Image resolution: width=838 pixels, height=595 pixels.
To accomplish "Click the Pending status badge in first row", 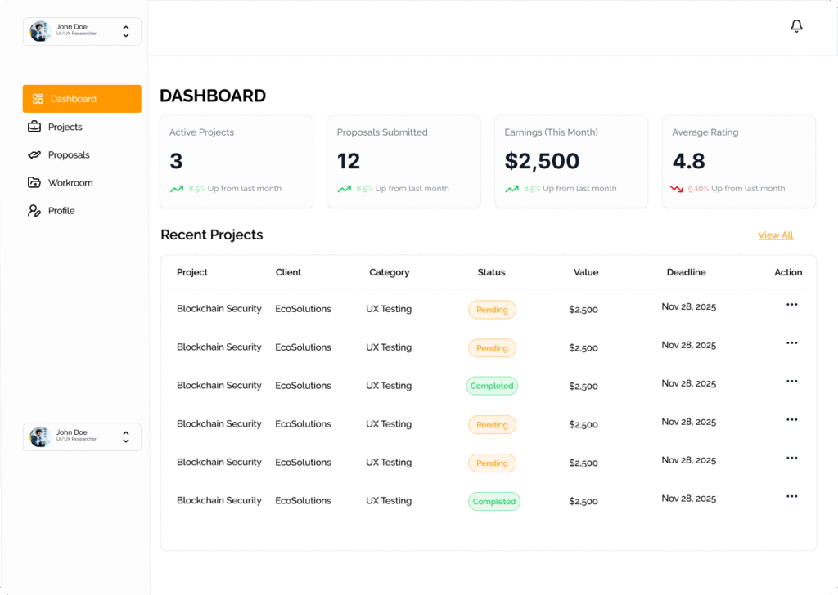I will point(492,310).
